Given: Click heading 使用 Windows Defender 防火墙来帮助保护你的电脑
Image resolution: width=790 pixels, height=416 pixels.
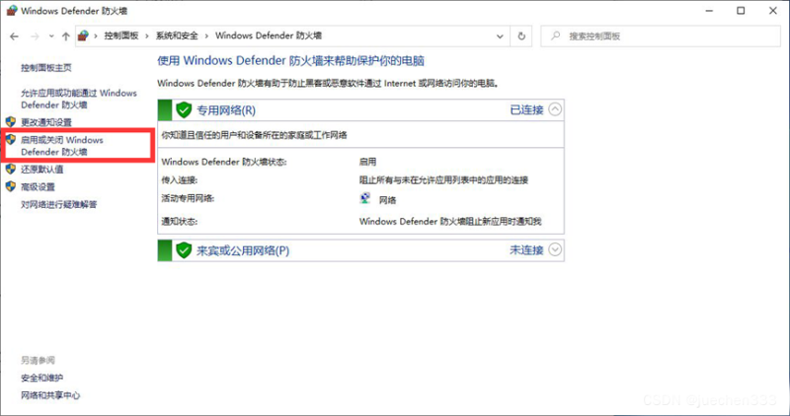Looking at the screenshot, I should tap(290, 61).
